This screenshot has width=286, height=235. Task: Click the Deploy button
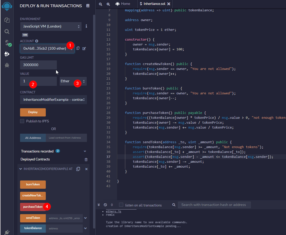[33, 112]
